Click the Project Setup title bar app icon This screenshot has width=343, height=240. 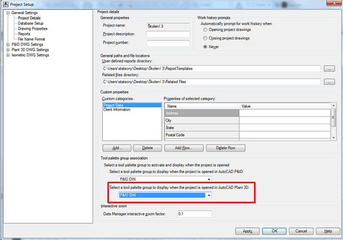coord(6,4)
